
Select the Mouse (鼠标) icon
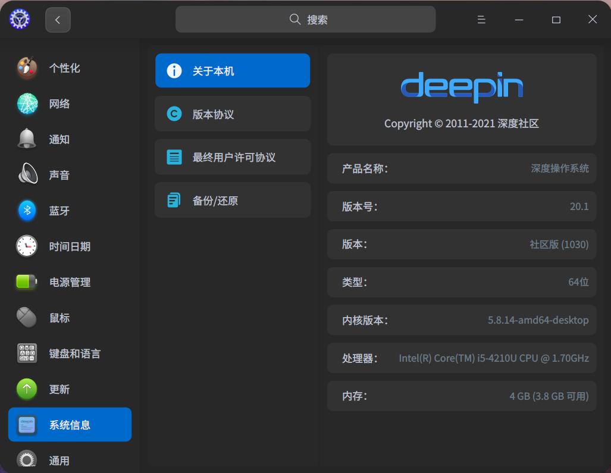click(27, 318)
